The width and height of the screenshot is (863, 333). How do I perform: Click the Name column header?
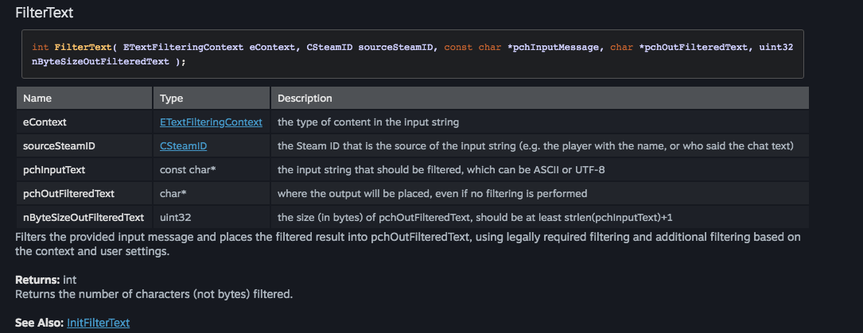[x=37, y=99]
